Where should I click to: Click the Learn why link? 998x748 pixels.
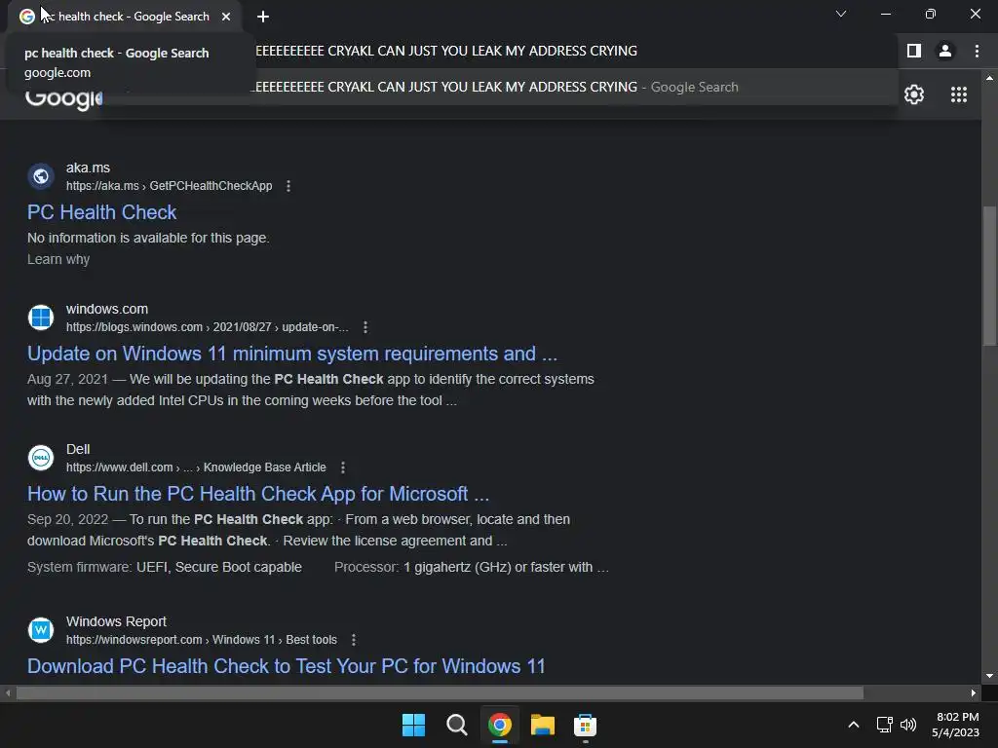[x=58, y=259]
